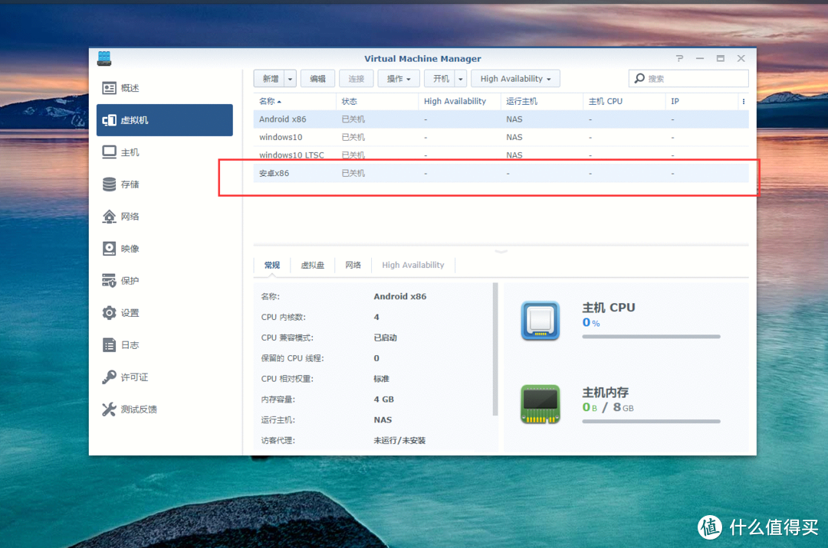Image resolution: width=828 pixels, height=548 pixels.
Task: Open the 主机 host section
Action: tap(165, 152)
